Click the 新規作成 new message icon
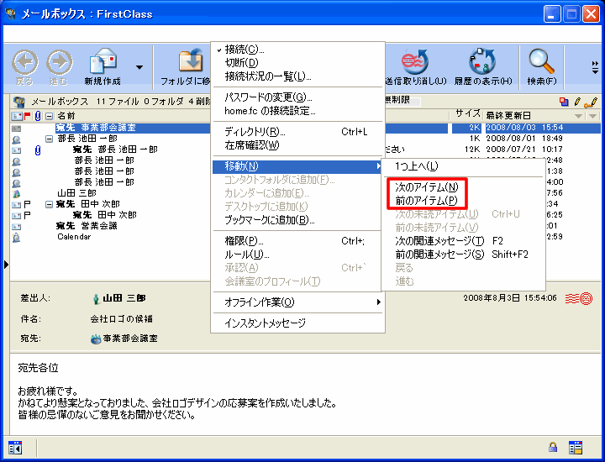 103,61
